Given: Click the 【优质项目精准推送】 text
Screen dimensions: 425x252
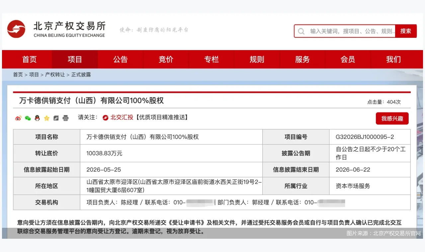Looking at the screenshot, I should (x=162, y=117).
